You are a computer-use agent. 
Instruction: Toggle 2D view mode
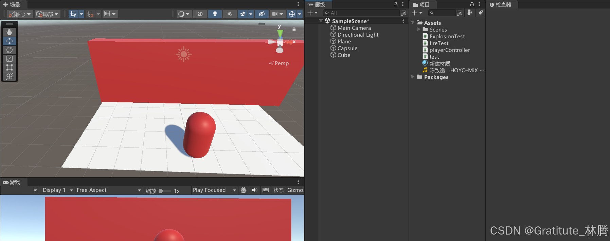pos(200,14)
